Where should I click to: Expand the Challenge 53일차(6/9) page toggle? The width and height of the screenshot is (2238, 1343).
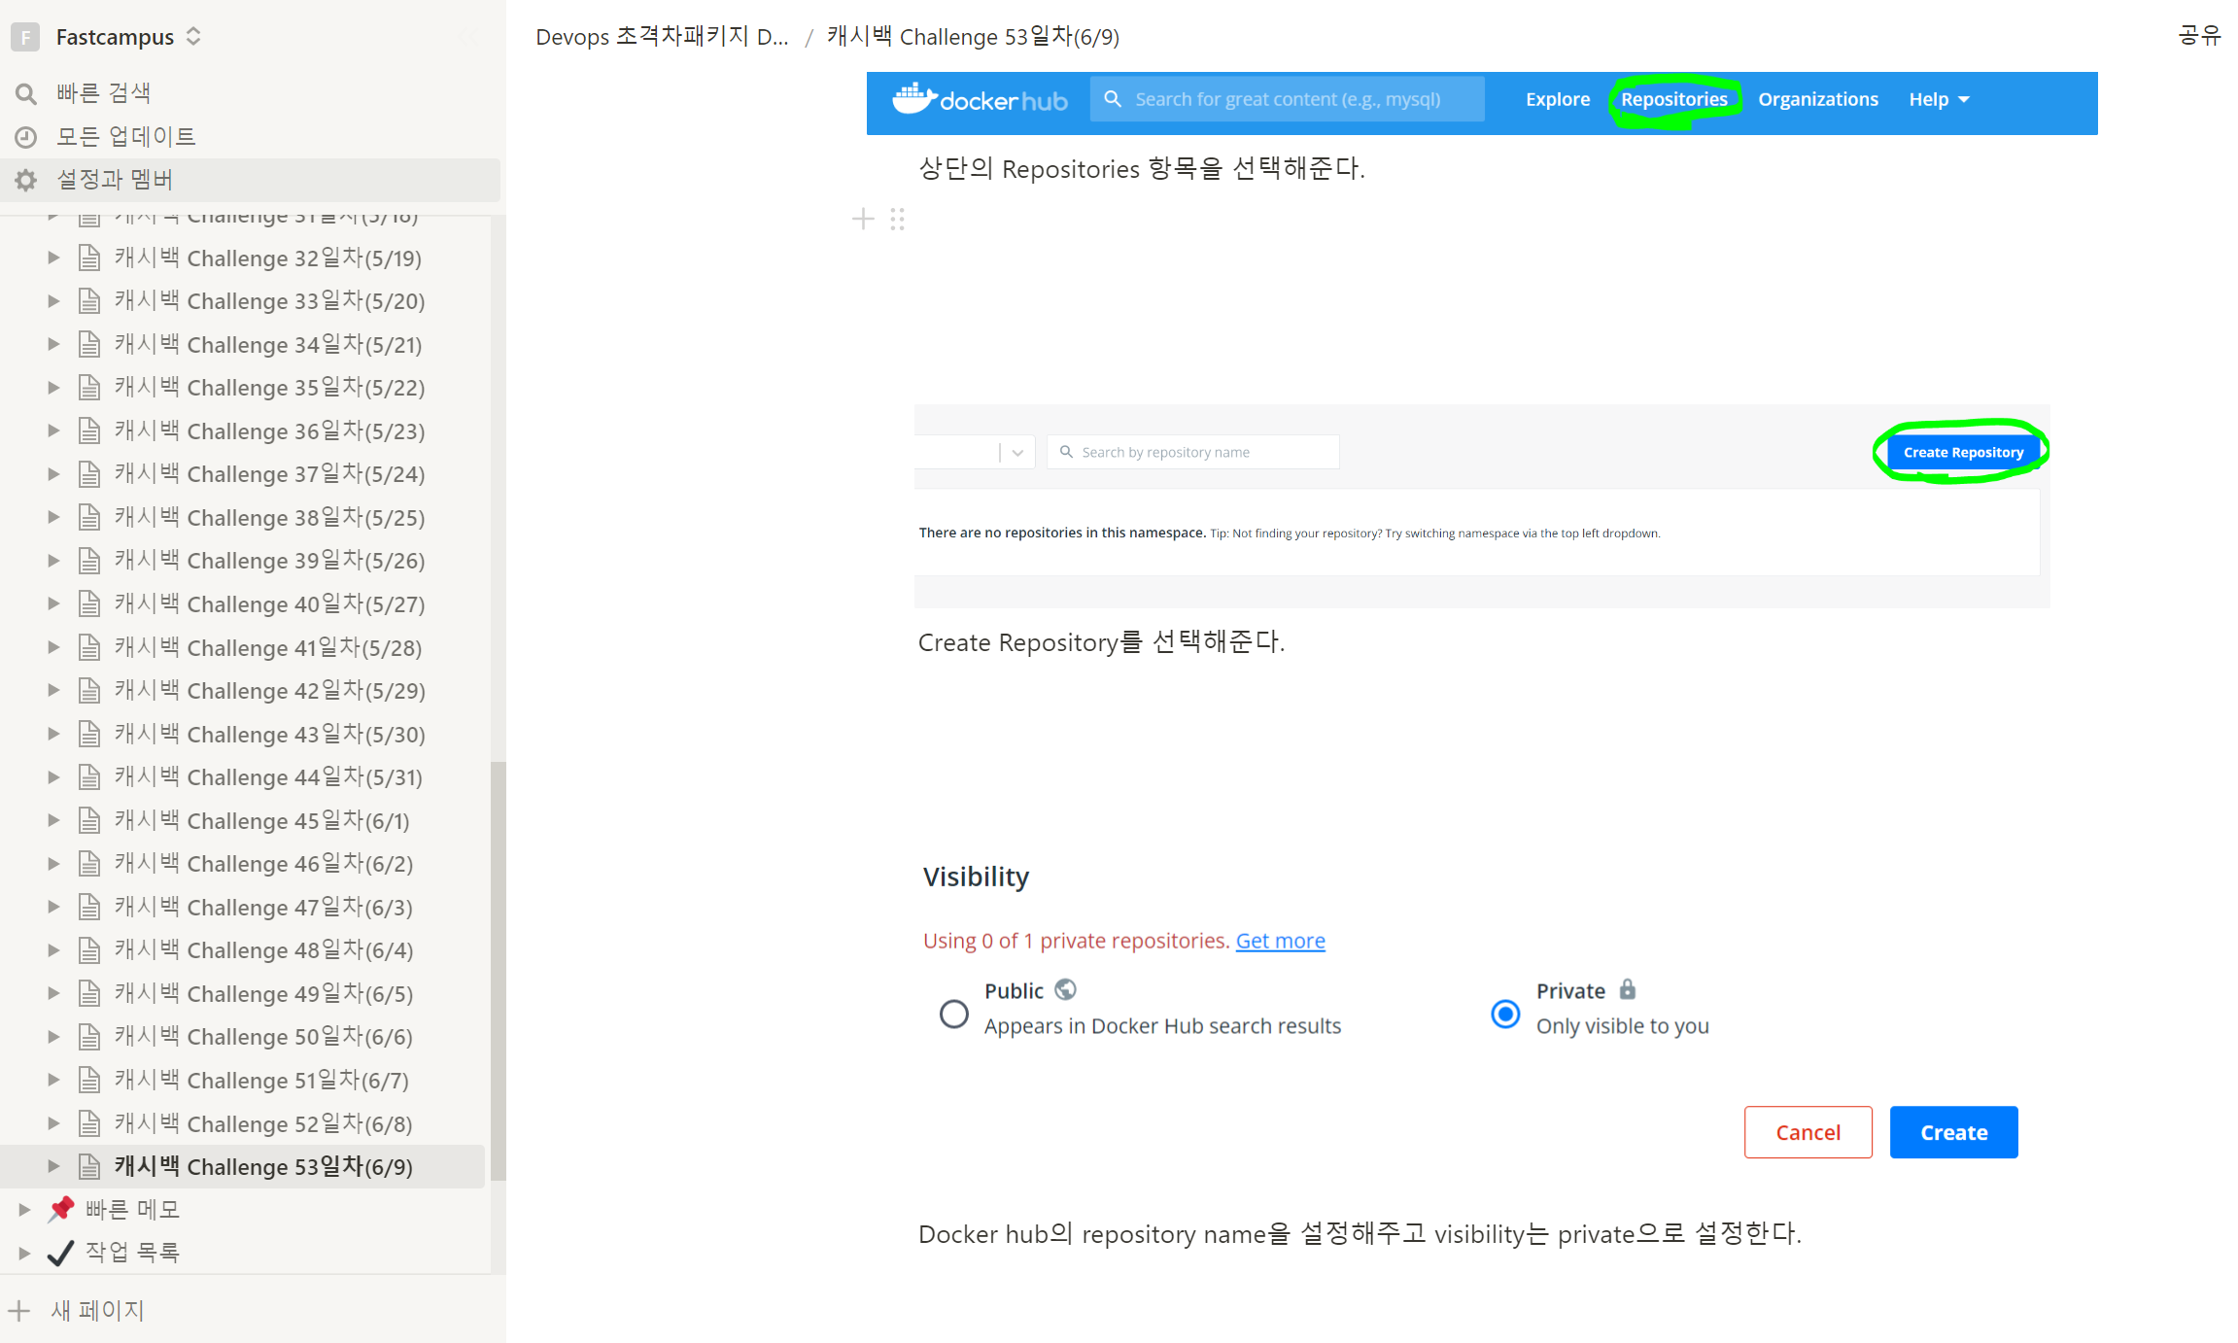(x=53, y=1166)
